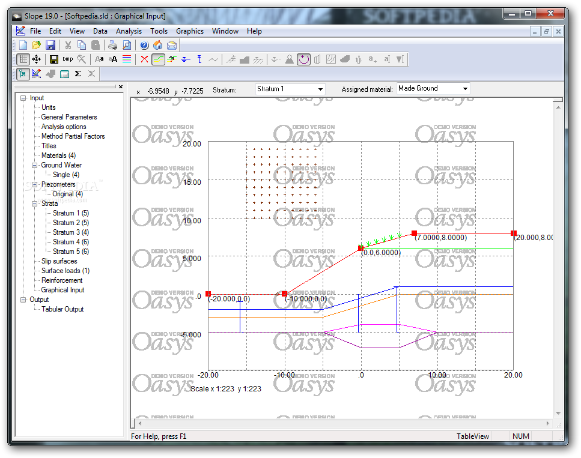
Task: Open the Assigned material Made Ground dropdown
Action: [433, 88]
